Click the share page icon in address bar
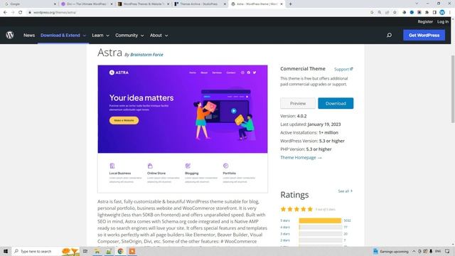Screen dimensions: 455x256 click(x=387, y=13)
